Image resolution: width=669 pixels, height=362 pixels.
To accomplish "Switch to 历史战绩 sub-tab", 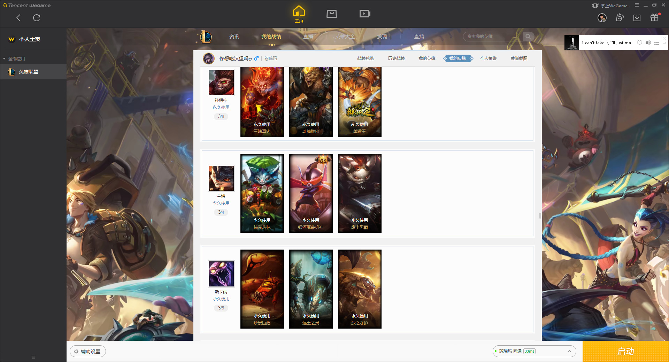I will (x=396, y=58).
